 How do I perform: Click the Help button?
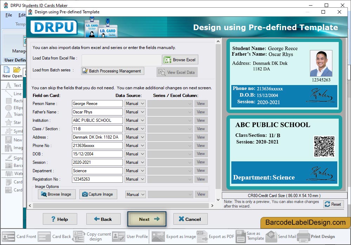click(60, 219)
